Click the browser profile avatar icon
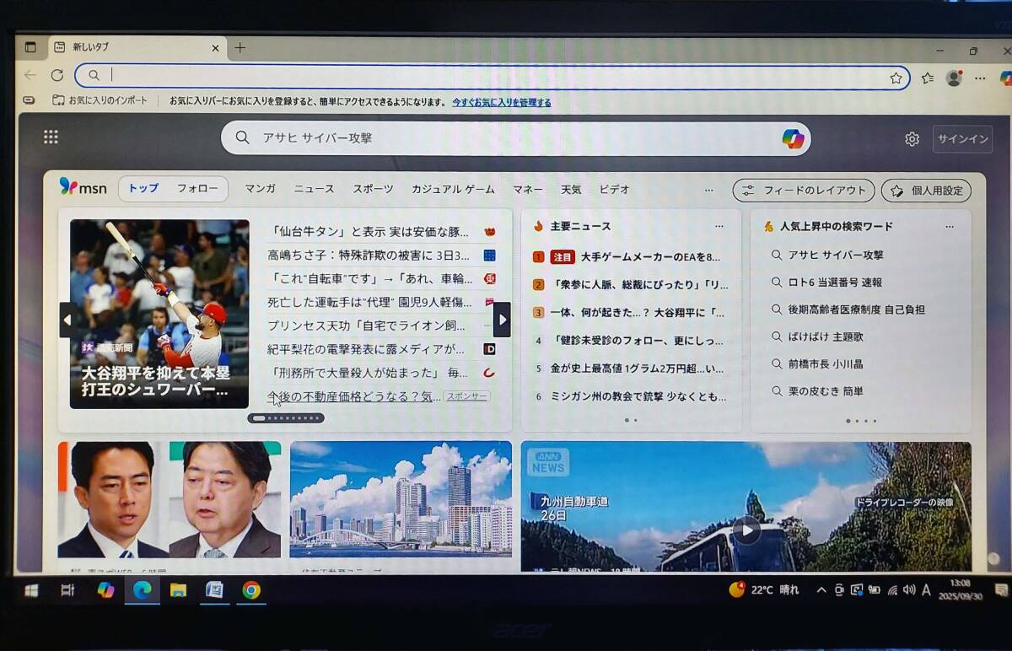The height and width of the screenshot is (651, 1012). click(954, 76)
